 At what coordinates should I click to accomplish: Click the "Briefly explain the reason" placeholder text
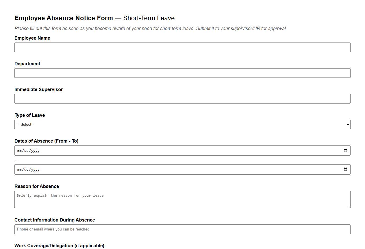click(60, 195)
